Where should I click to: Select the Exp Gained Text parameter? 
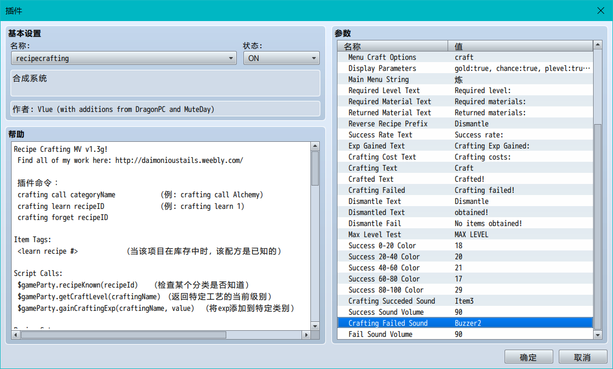(x=465, y=146)
